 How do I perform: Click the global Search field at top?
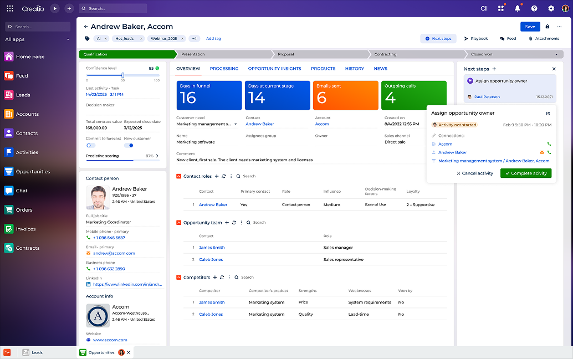(112, 8)
